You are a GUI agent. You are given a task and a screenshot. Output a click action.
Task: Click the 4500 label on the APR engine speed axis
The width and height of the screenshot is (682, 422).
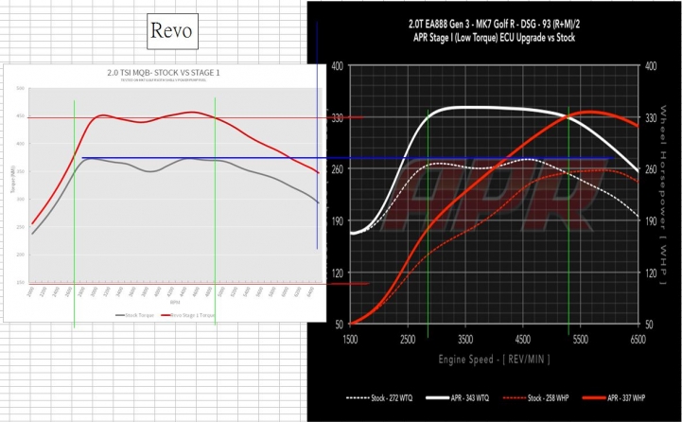click(x=523, y=340)
